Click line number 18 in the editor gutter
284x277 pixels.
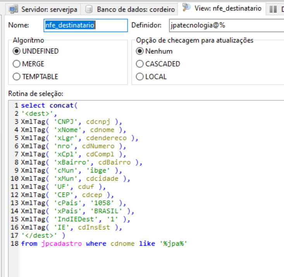(15, 243)
